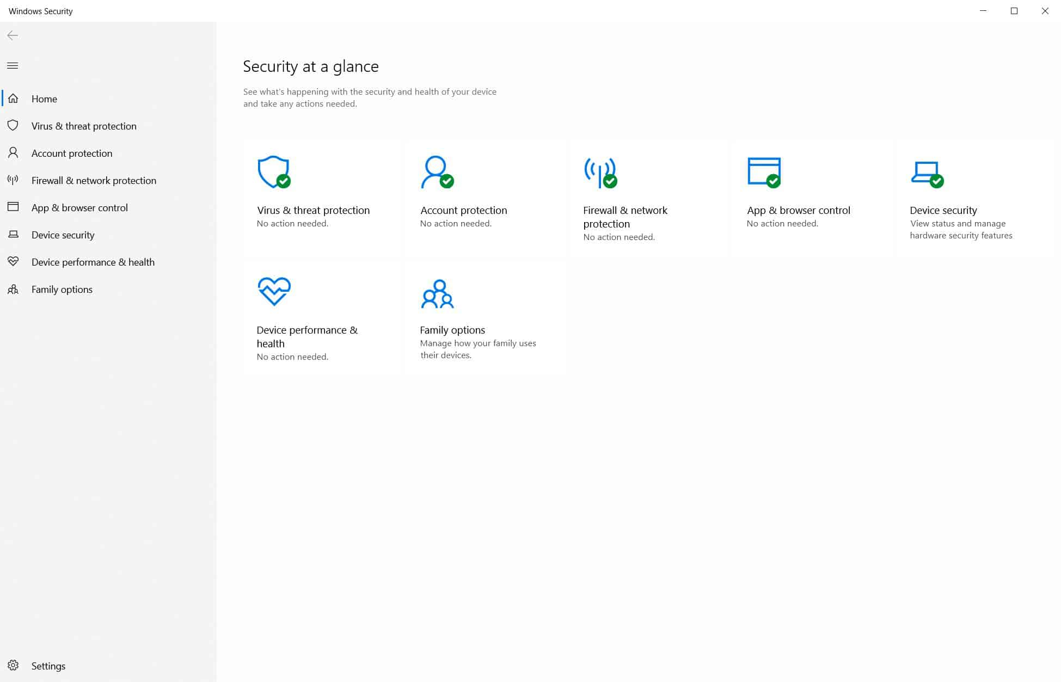This screenshot has height=682, width=1061.
Task: Go to Virus & threat protection in sidebar
Action: pyautogui.click(x=84, y=126)
